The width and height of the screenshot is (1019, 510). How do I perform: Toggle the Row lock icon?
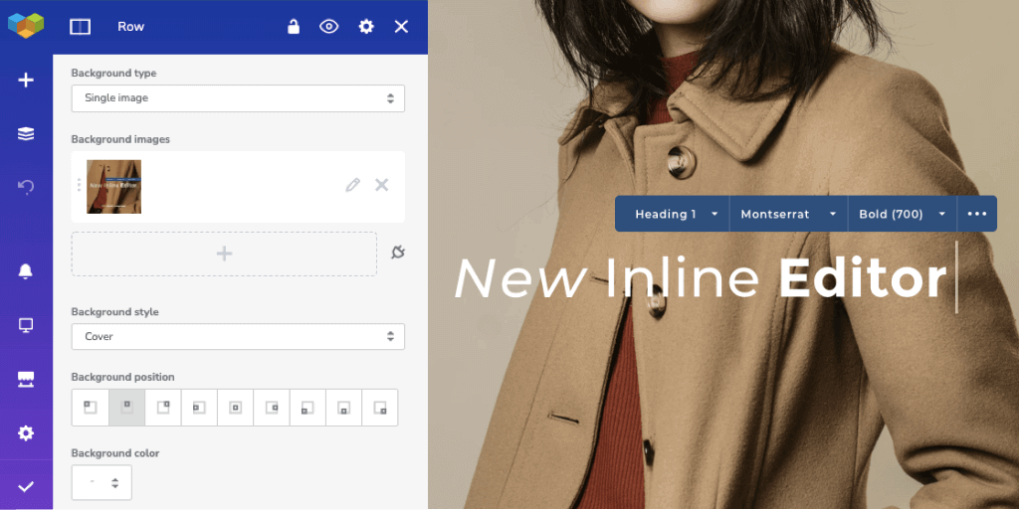pyautogui.click(x=294, y=27)
